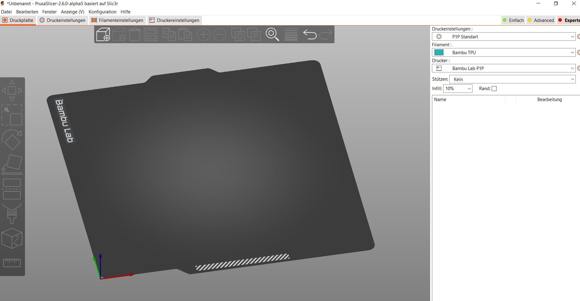Toggle the Rand checkbox
The width and height of the screenshot is (580, 301).
(x=494, y=89)
